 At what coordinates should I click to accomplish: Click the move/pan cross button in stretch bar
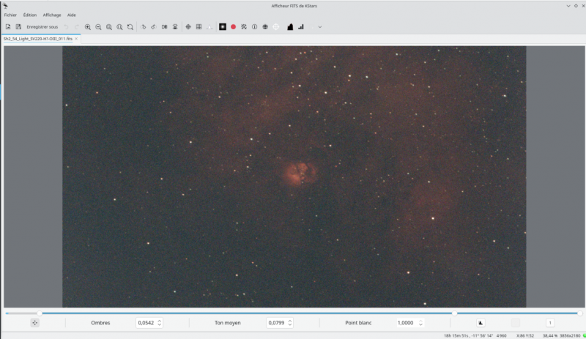(x=34, y=323)
